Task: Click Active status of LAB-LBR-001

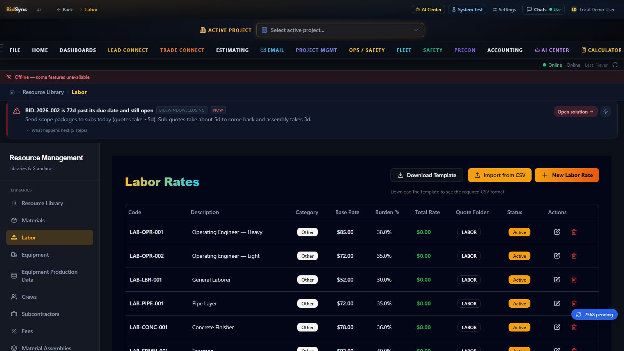Action: point(519,280)
